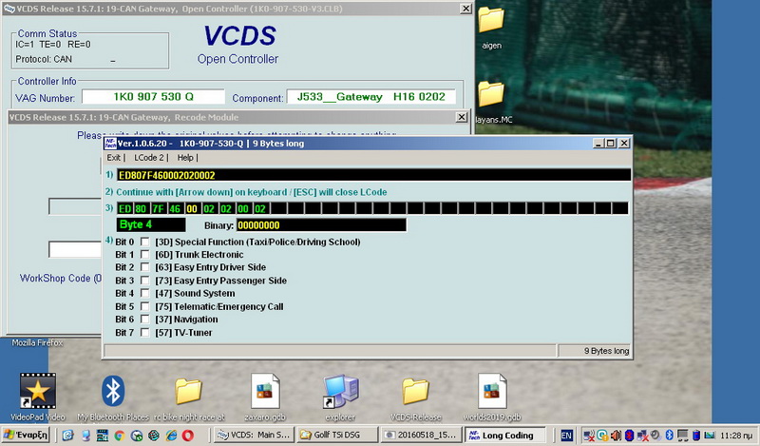Screen dimensions: 760x446
Task: Select byte 2 cell 7F
Action: pos(158,208)
